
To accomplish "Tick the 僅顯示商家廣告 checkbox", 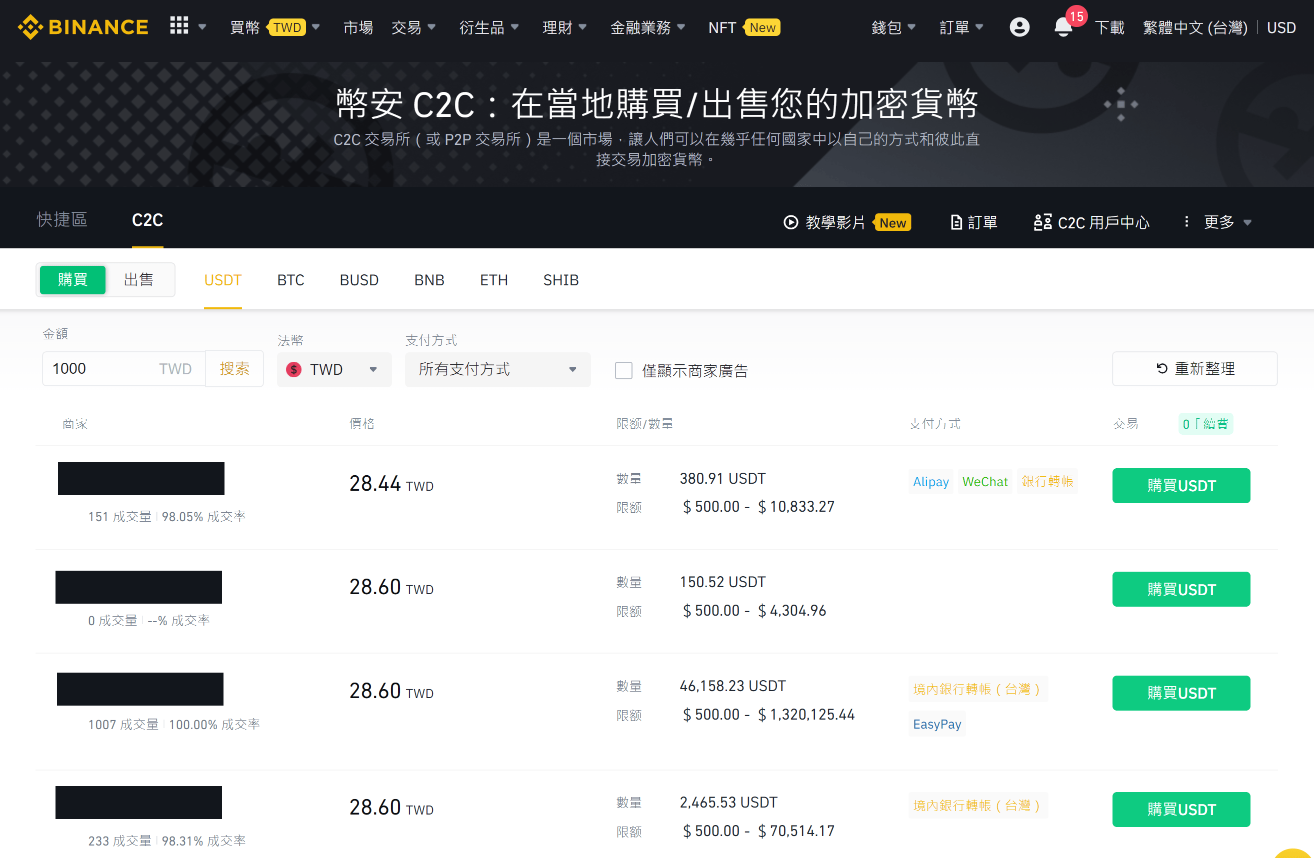I will (623, 370).
